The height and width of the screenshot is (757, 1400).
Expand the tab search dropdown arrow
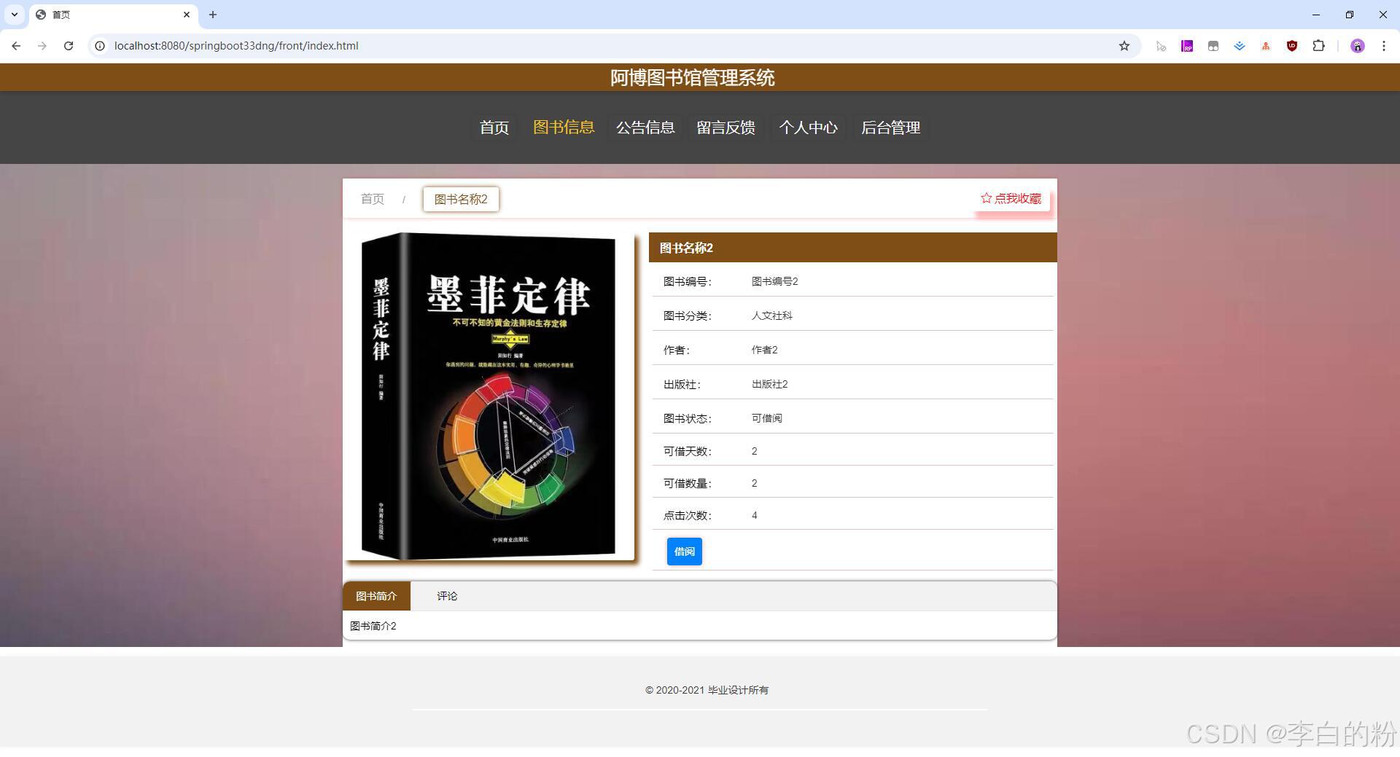(x=15, y=15)
